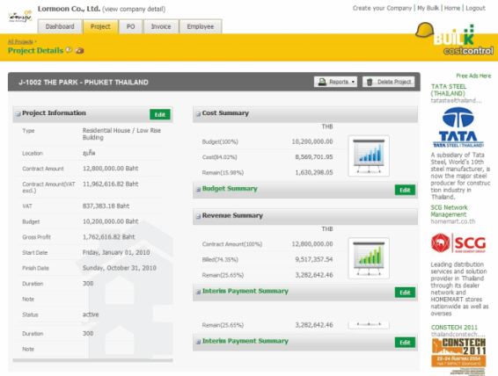Click the Delete Project button

click(389, 82)
